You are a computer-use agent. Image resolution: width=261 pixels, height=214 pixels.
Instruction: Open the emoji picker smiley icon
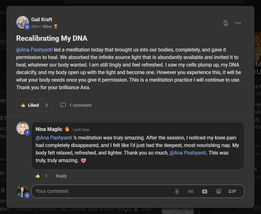pos(219,191)
